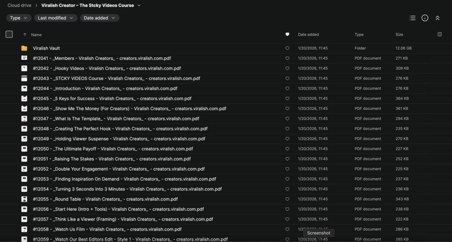Image resolution: width=452 pixels, height=242 pixels.
Task: Sort by Date added column header
Action: click(308, 34)
